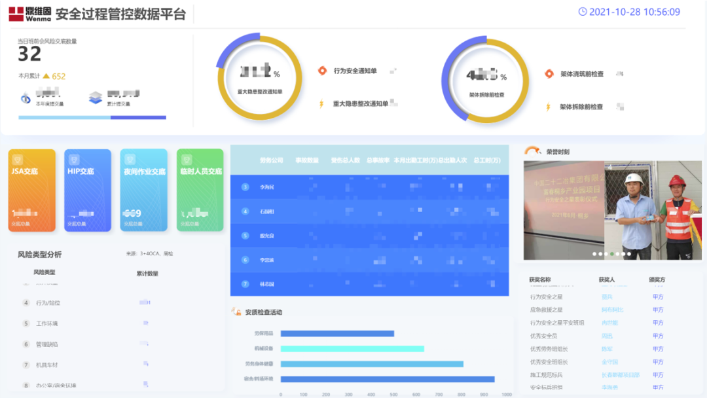The width and height of the screenshot is (707, 398).
Task: Click the layers stack icon for 累计 total
Action: point(95,98)
